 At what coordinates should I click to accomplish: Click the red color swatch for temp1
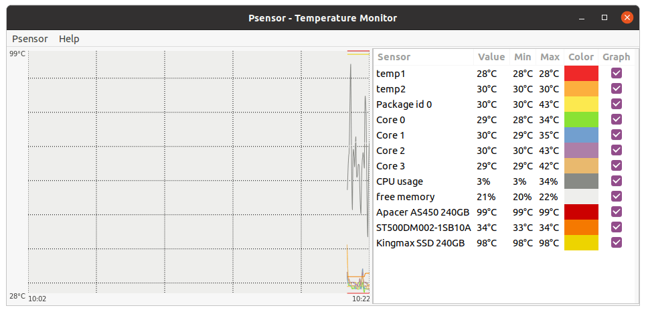pyautogui.click(x=581, y=74)
